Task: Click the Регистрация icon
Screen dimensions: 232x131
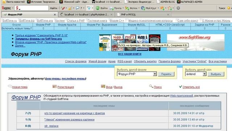Action: tap(54, 87)
